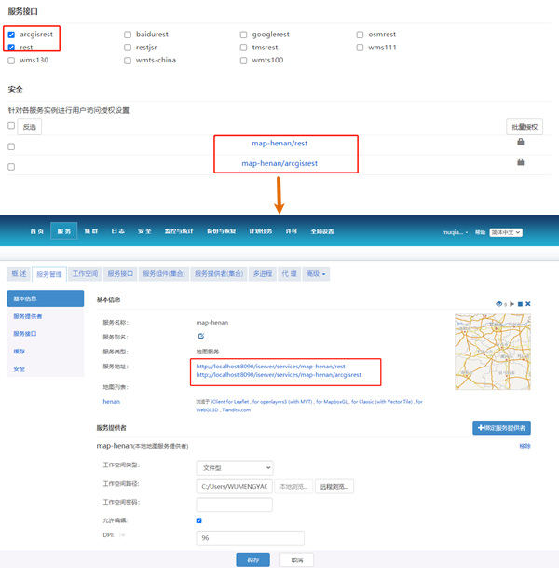Open 集群 in the top navigation bar

(90, 231)
